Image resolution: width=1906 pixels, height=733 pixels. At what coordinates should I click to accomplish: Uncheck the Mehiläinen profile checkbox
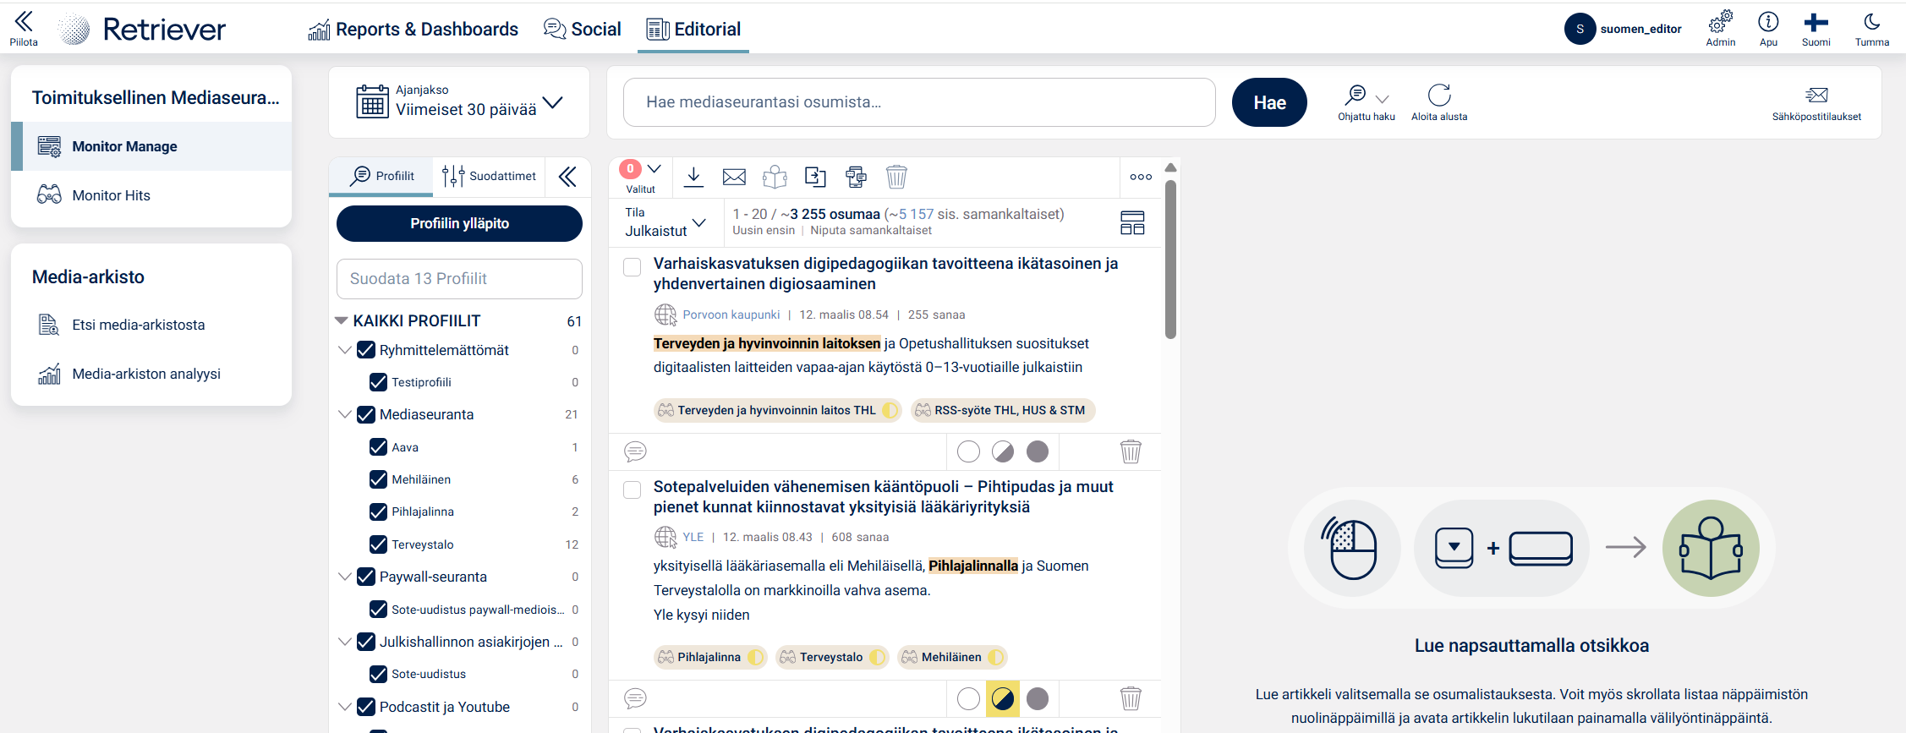tap(378, 479)
